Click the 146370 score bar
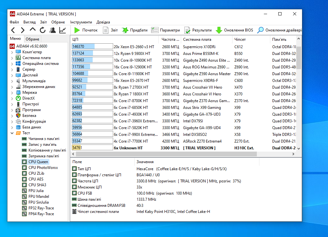The width and height of the screenshot is (328, 237). 92,47
